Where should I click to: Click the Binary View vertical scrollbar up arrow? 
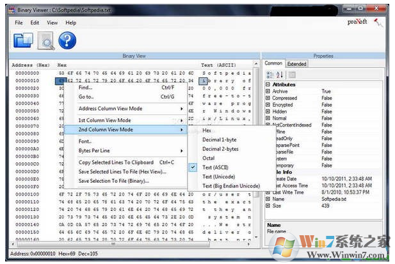[256, 64]
